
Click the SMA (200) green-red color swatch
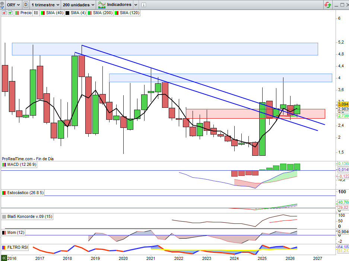coord(89,13)
